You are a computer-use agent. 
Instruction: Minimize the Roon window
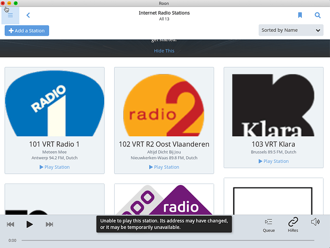tap(9, 3)
